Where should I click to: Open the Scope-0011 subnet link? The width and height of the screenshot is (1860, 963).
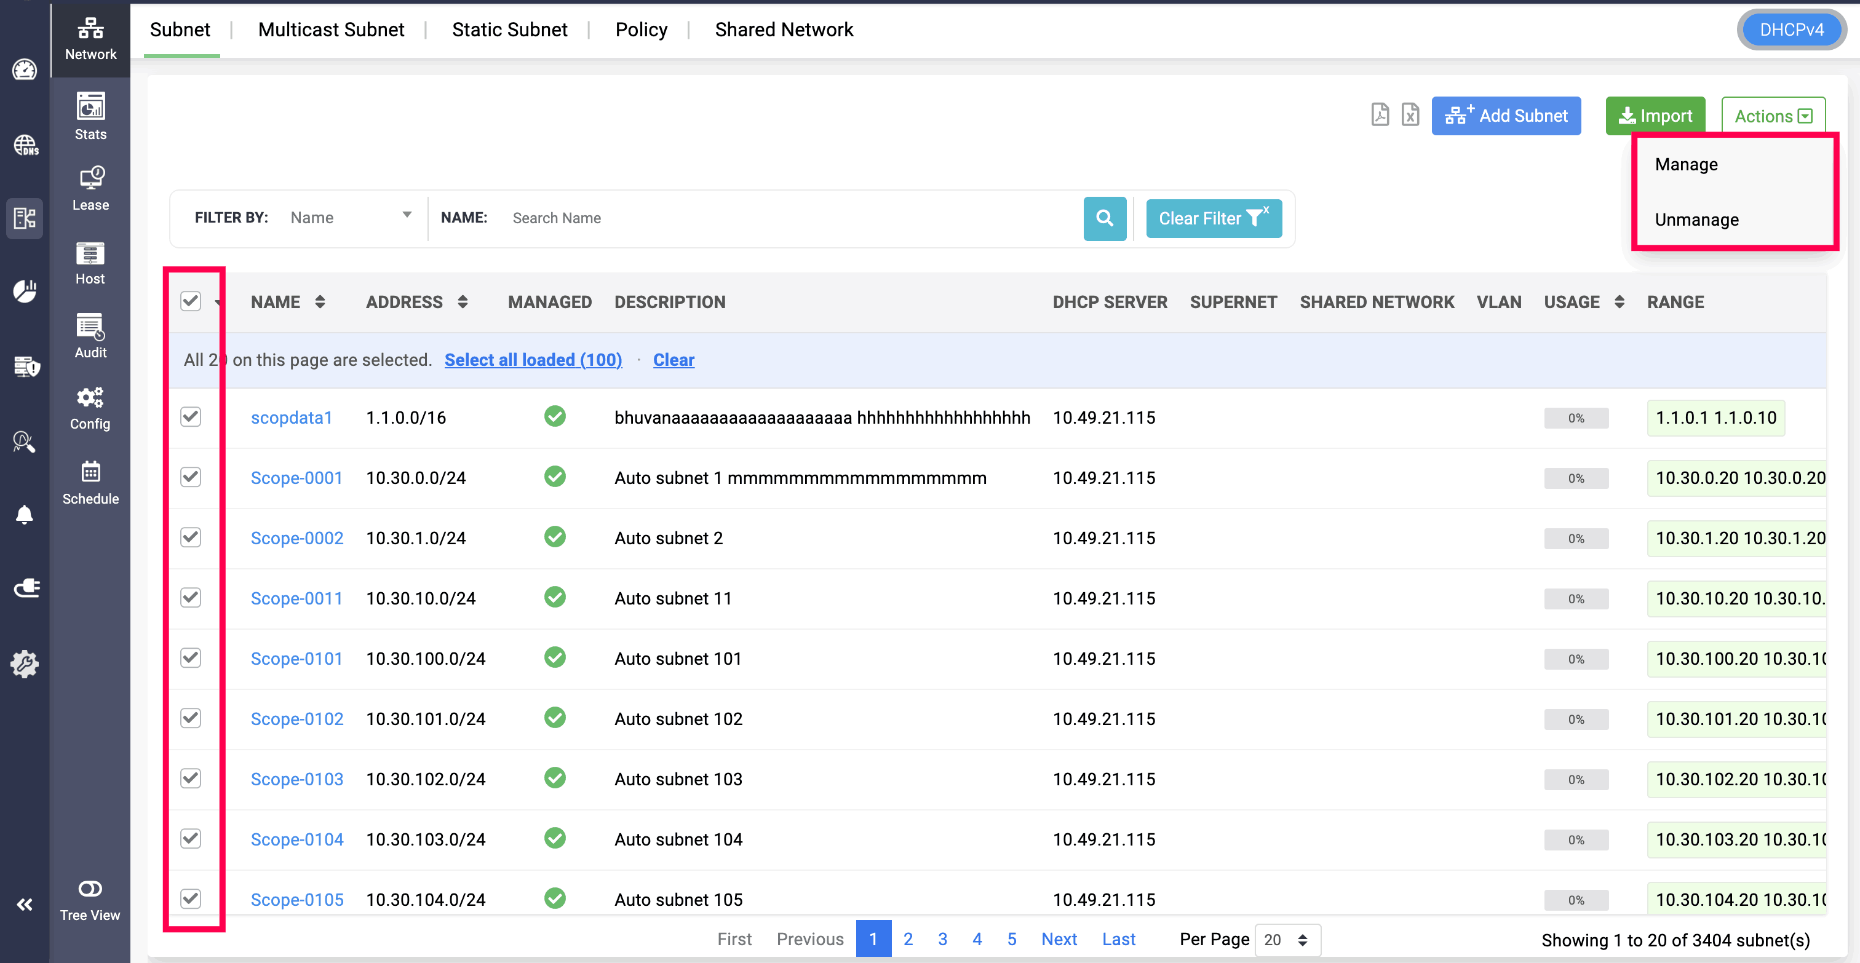(x=296, y=598)
